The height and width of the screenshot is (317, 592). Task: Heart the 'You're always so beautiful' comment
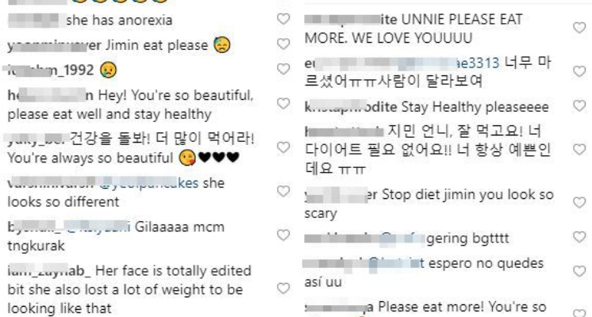[x=283, y=147]
